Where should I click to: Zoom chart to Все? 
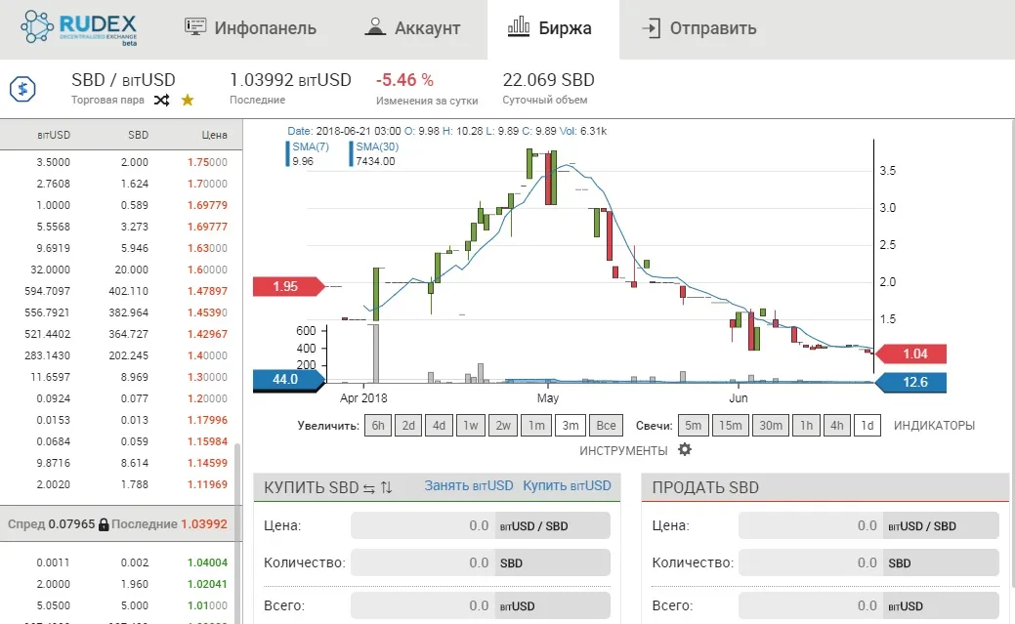606,426
